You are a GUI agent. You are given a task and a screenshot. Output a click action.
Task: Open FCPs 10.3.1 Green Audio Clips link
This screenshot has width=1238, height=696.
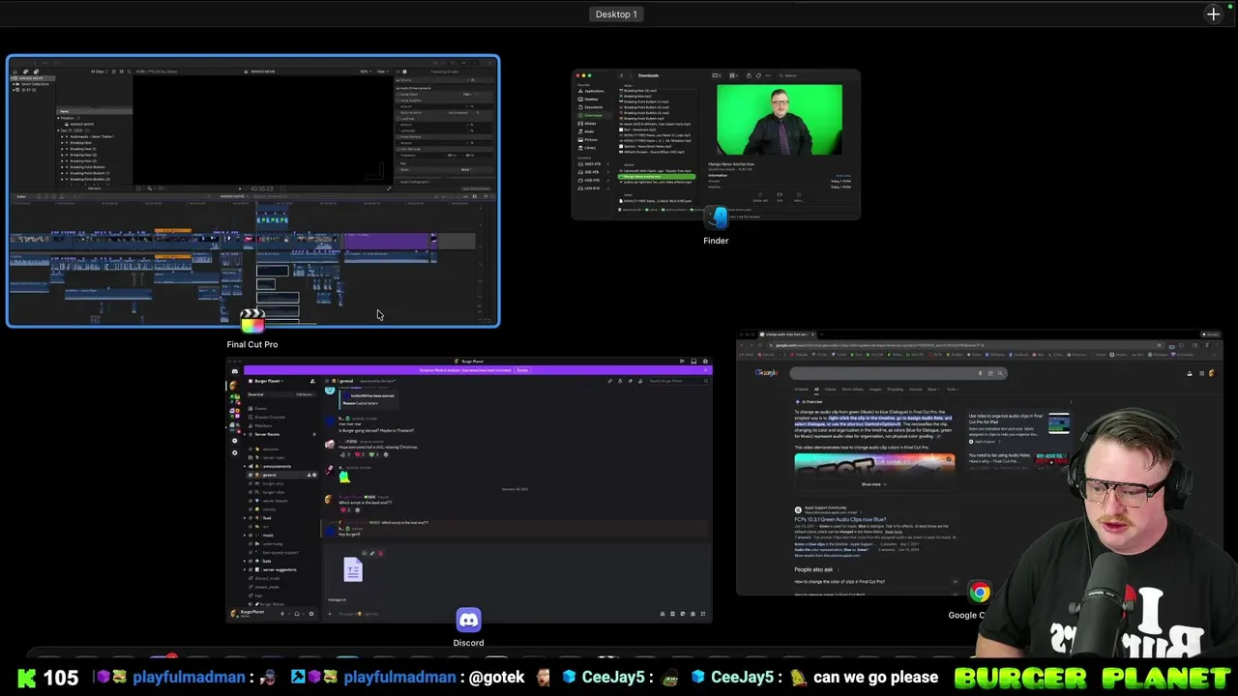coord(840,519)
